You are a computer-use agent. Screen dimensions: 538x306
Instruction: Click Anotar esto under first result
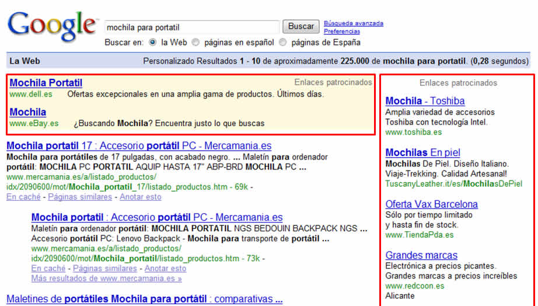coord(140,197)
